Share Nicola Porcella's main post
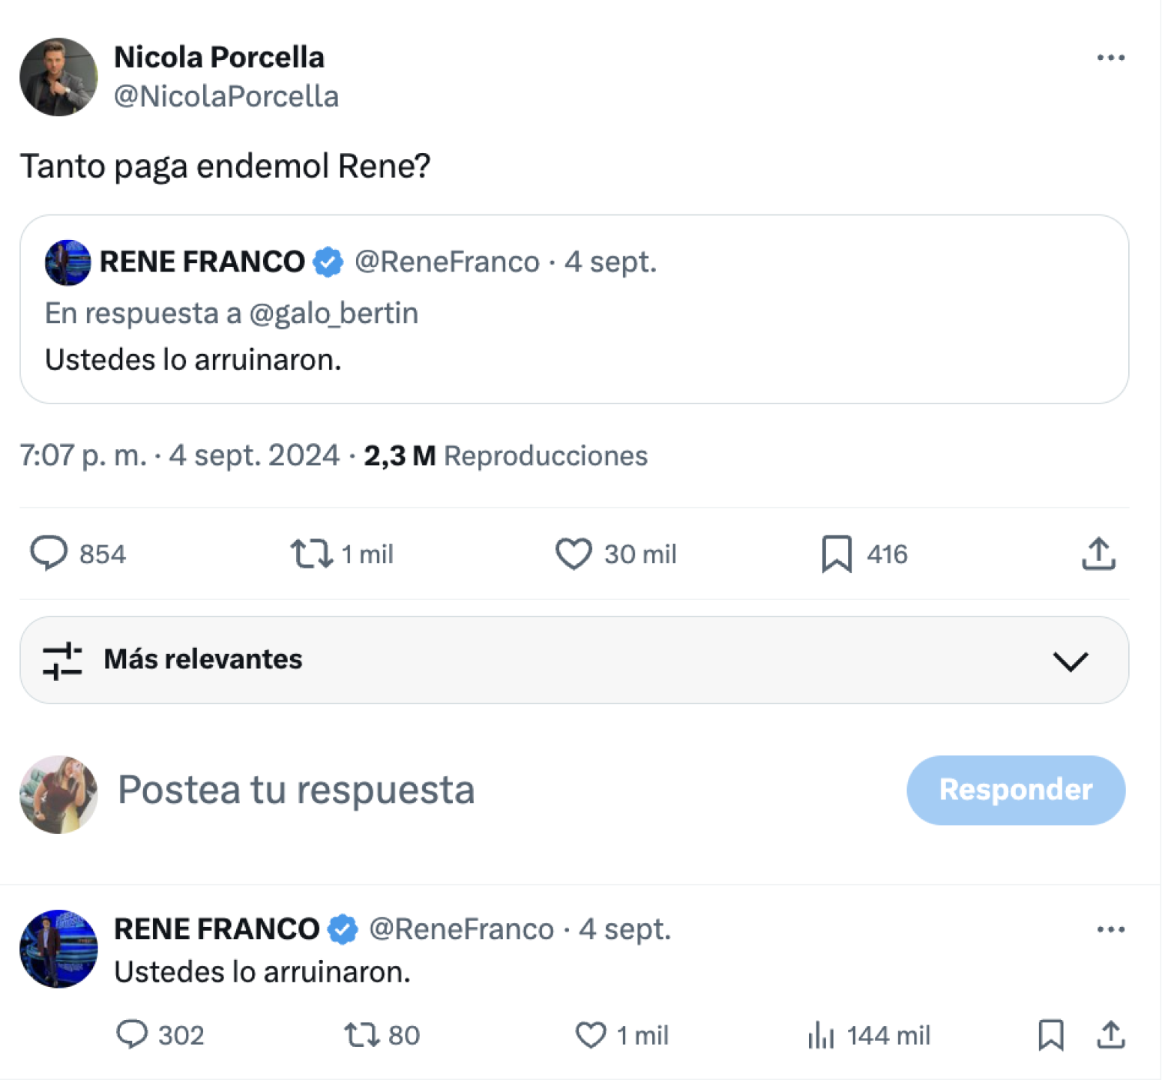The image size is (1165, 1080). [x=1098, y=553]
